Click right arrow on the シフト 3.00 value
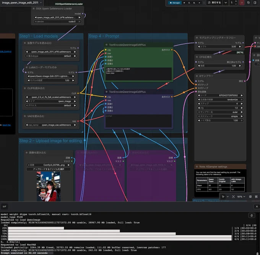Image resolution: width=260 pixels, height=255 pixels. coord(240,47)
